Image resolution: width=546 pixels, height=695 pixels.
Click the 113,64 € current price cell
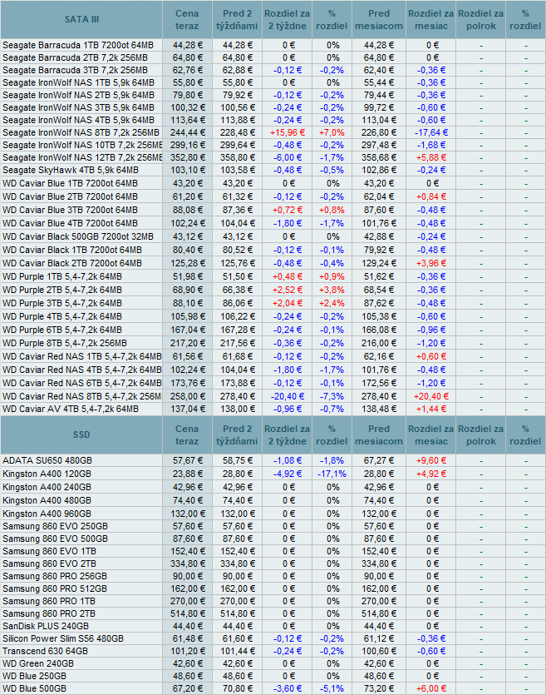[188, 120]
